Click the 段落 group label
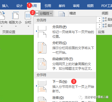 coord(101,32)
